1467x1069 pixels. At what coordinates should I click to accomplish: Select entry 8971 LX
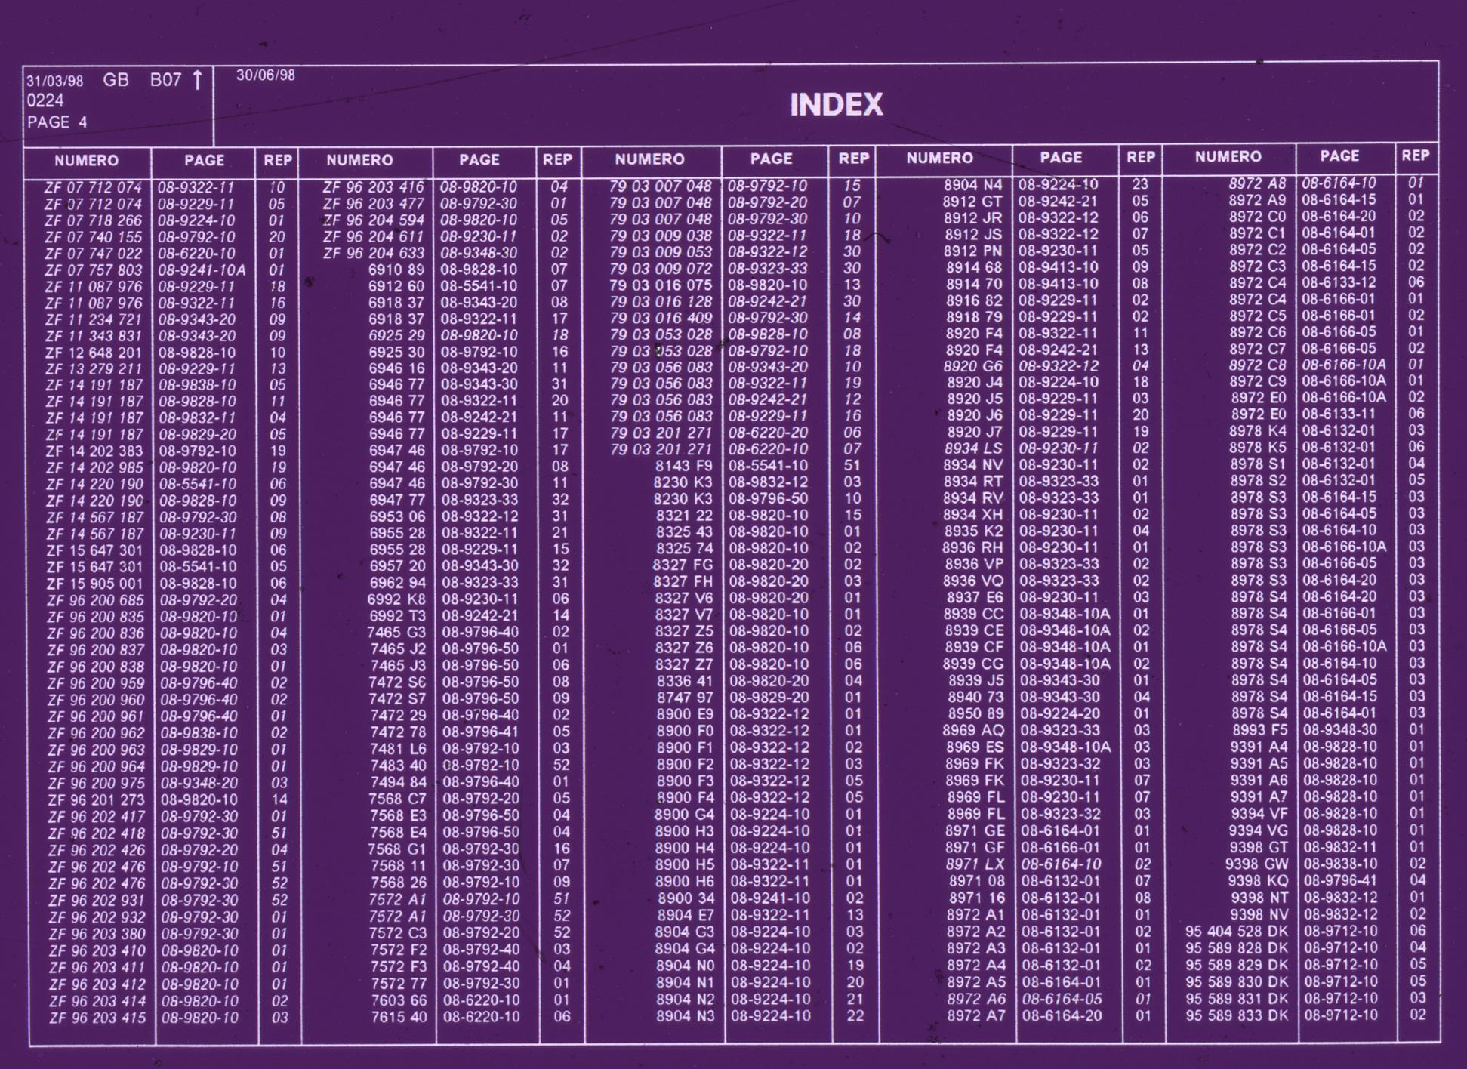point(976,864)
